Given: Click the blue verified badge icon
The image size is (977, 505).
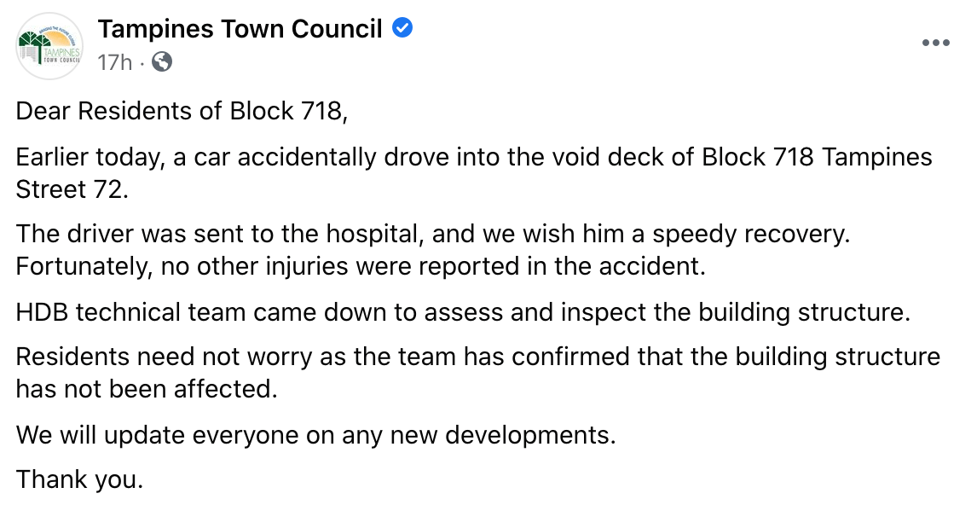Looking at the screenshot, I should tap(402, 29).
